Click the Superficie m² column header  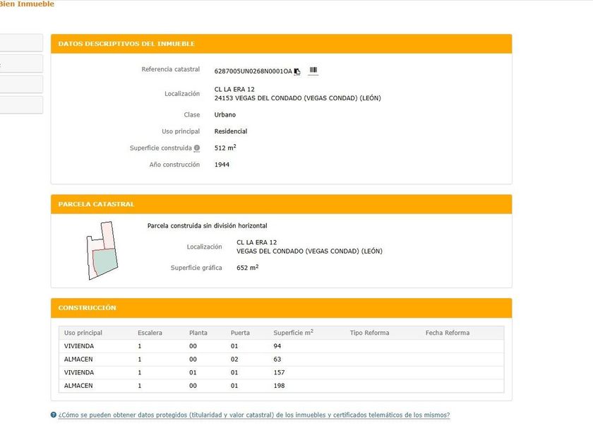(293, 333)
